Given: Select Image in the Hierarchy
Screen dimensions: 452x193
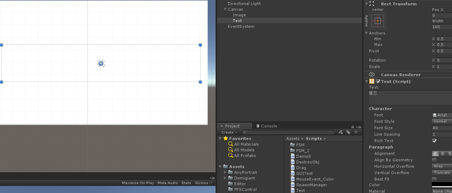Looking at the screenshot, I should coord(239,15).
